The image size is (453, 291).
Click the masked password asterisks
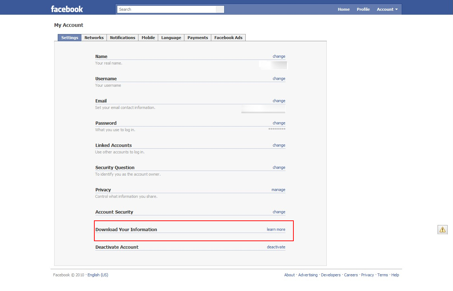point(277,129)
